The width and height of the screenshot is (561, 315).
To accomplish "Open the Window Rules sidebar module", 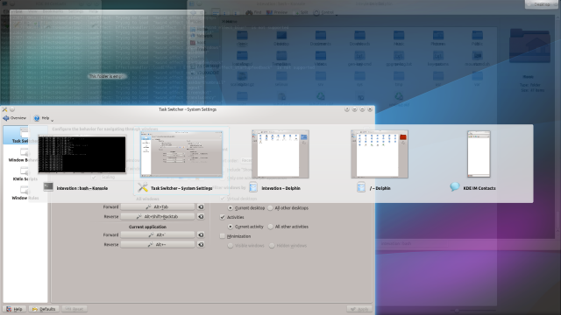I will [x=25, y=194].
